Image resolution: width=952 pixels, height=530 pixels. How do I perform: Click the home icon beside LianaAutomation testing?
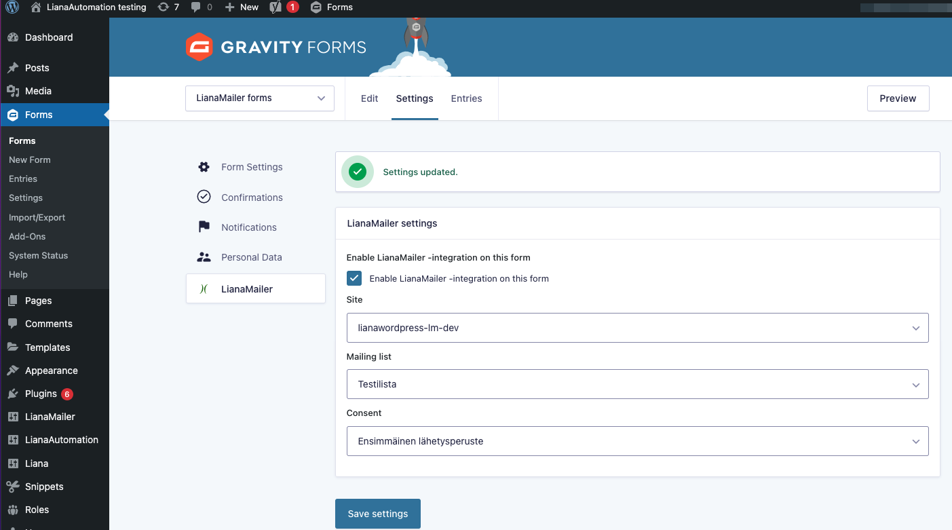click(36, 7)
